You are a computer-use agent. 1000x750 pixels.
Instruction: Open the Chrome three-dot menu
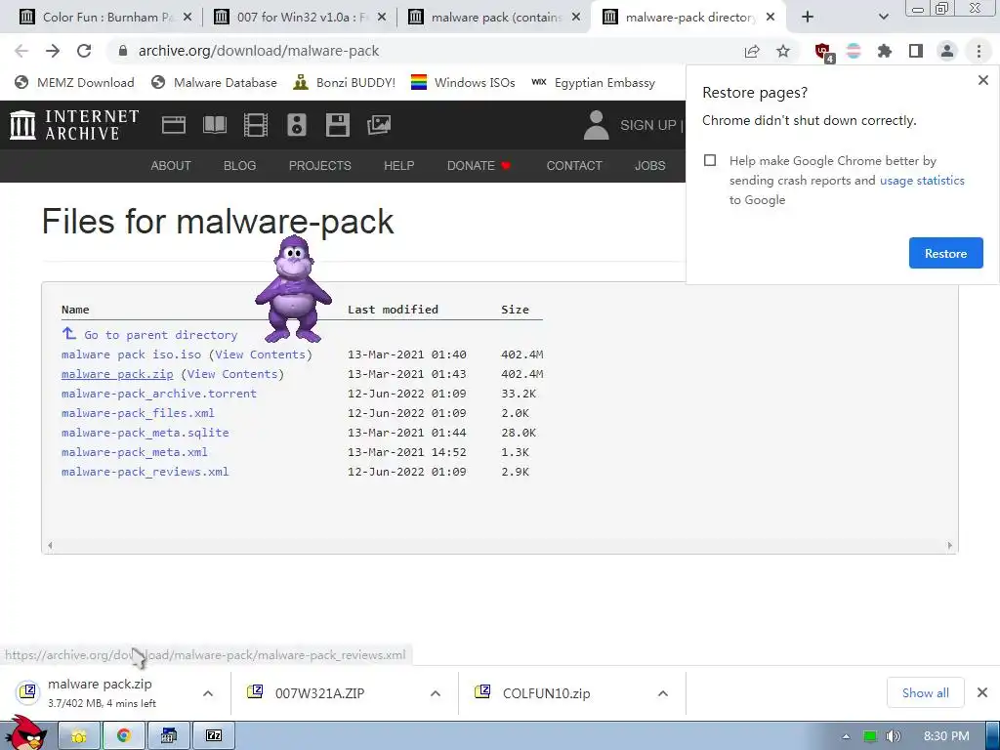[x=979, y=51]
